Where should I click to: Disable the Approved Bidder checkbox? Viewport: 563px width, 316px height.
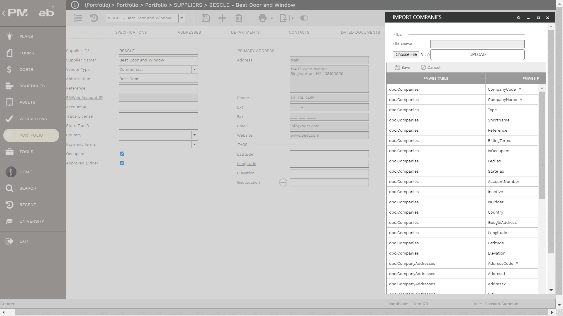[122, 163]
